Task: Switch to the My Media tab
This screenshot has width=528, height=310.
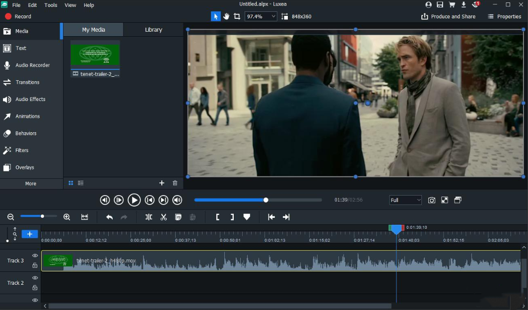Action: pyautogui.click(x=93, y=30)
